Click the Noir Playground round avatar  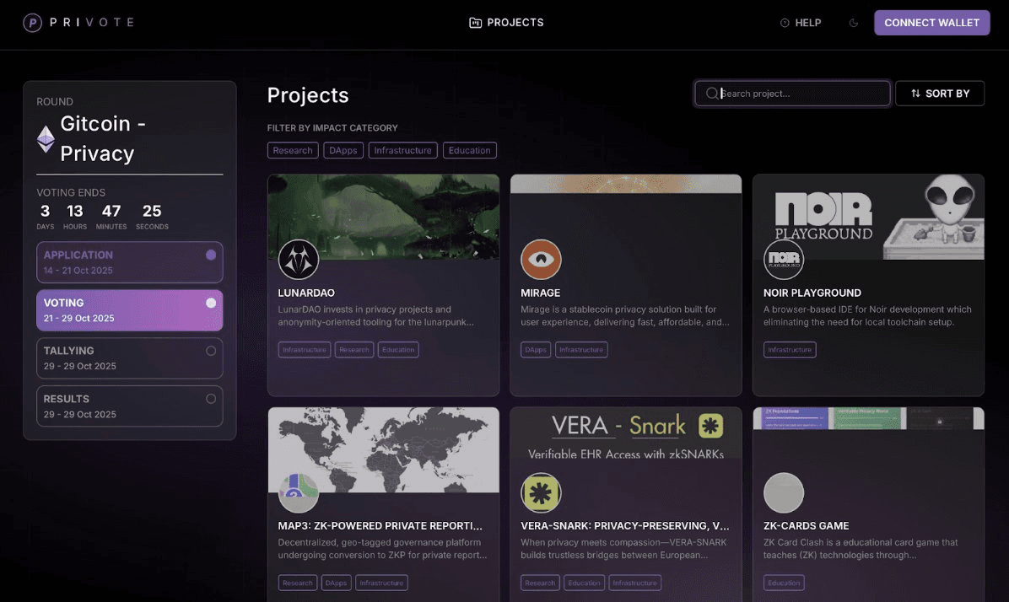point(784,259)
